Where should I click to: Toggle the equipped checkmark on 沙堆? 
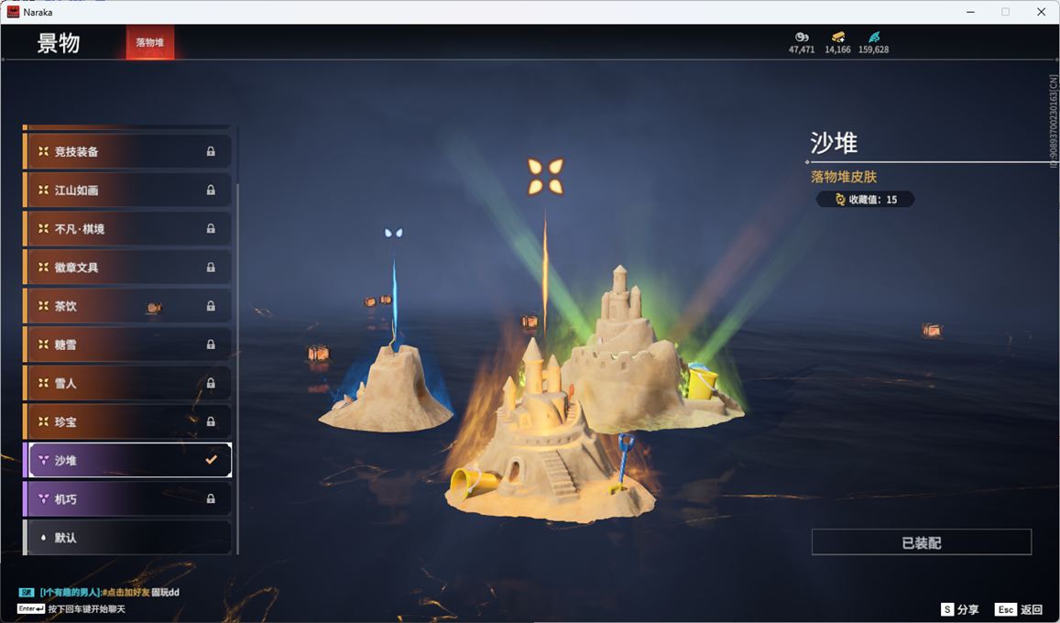pyautogui.click(x=211, y=460)
